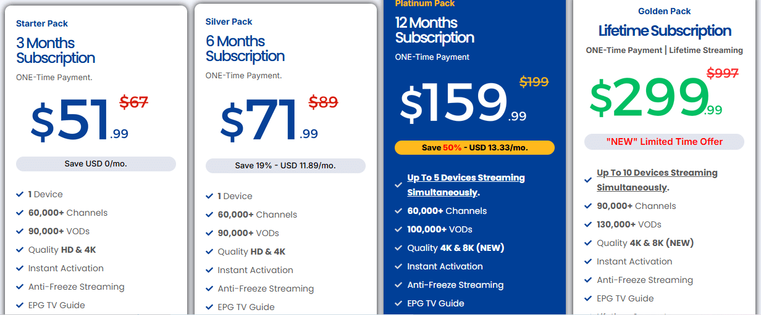
Task: Click Silver Pack Instant Activation checkmark
Action: 210,270
